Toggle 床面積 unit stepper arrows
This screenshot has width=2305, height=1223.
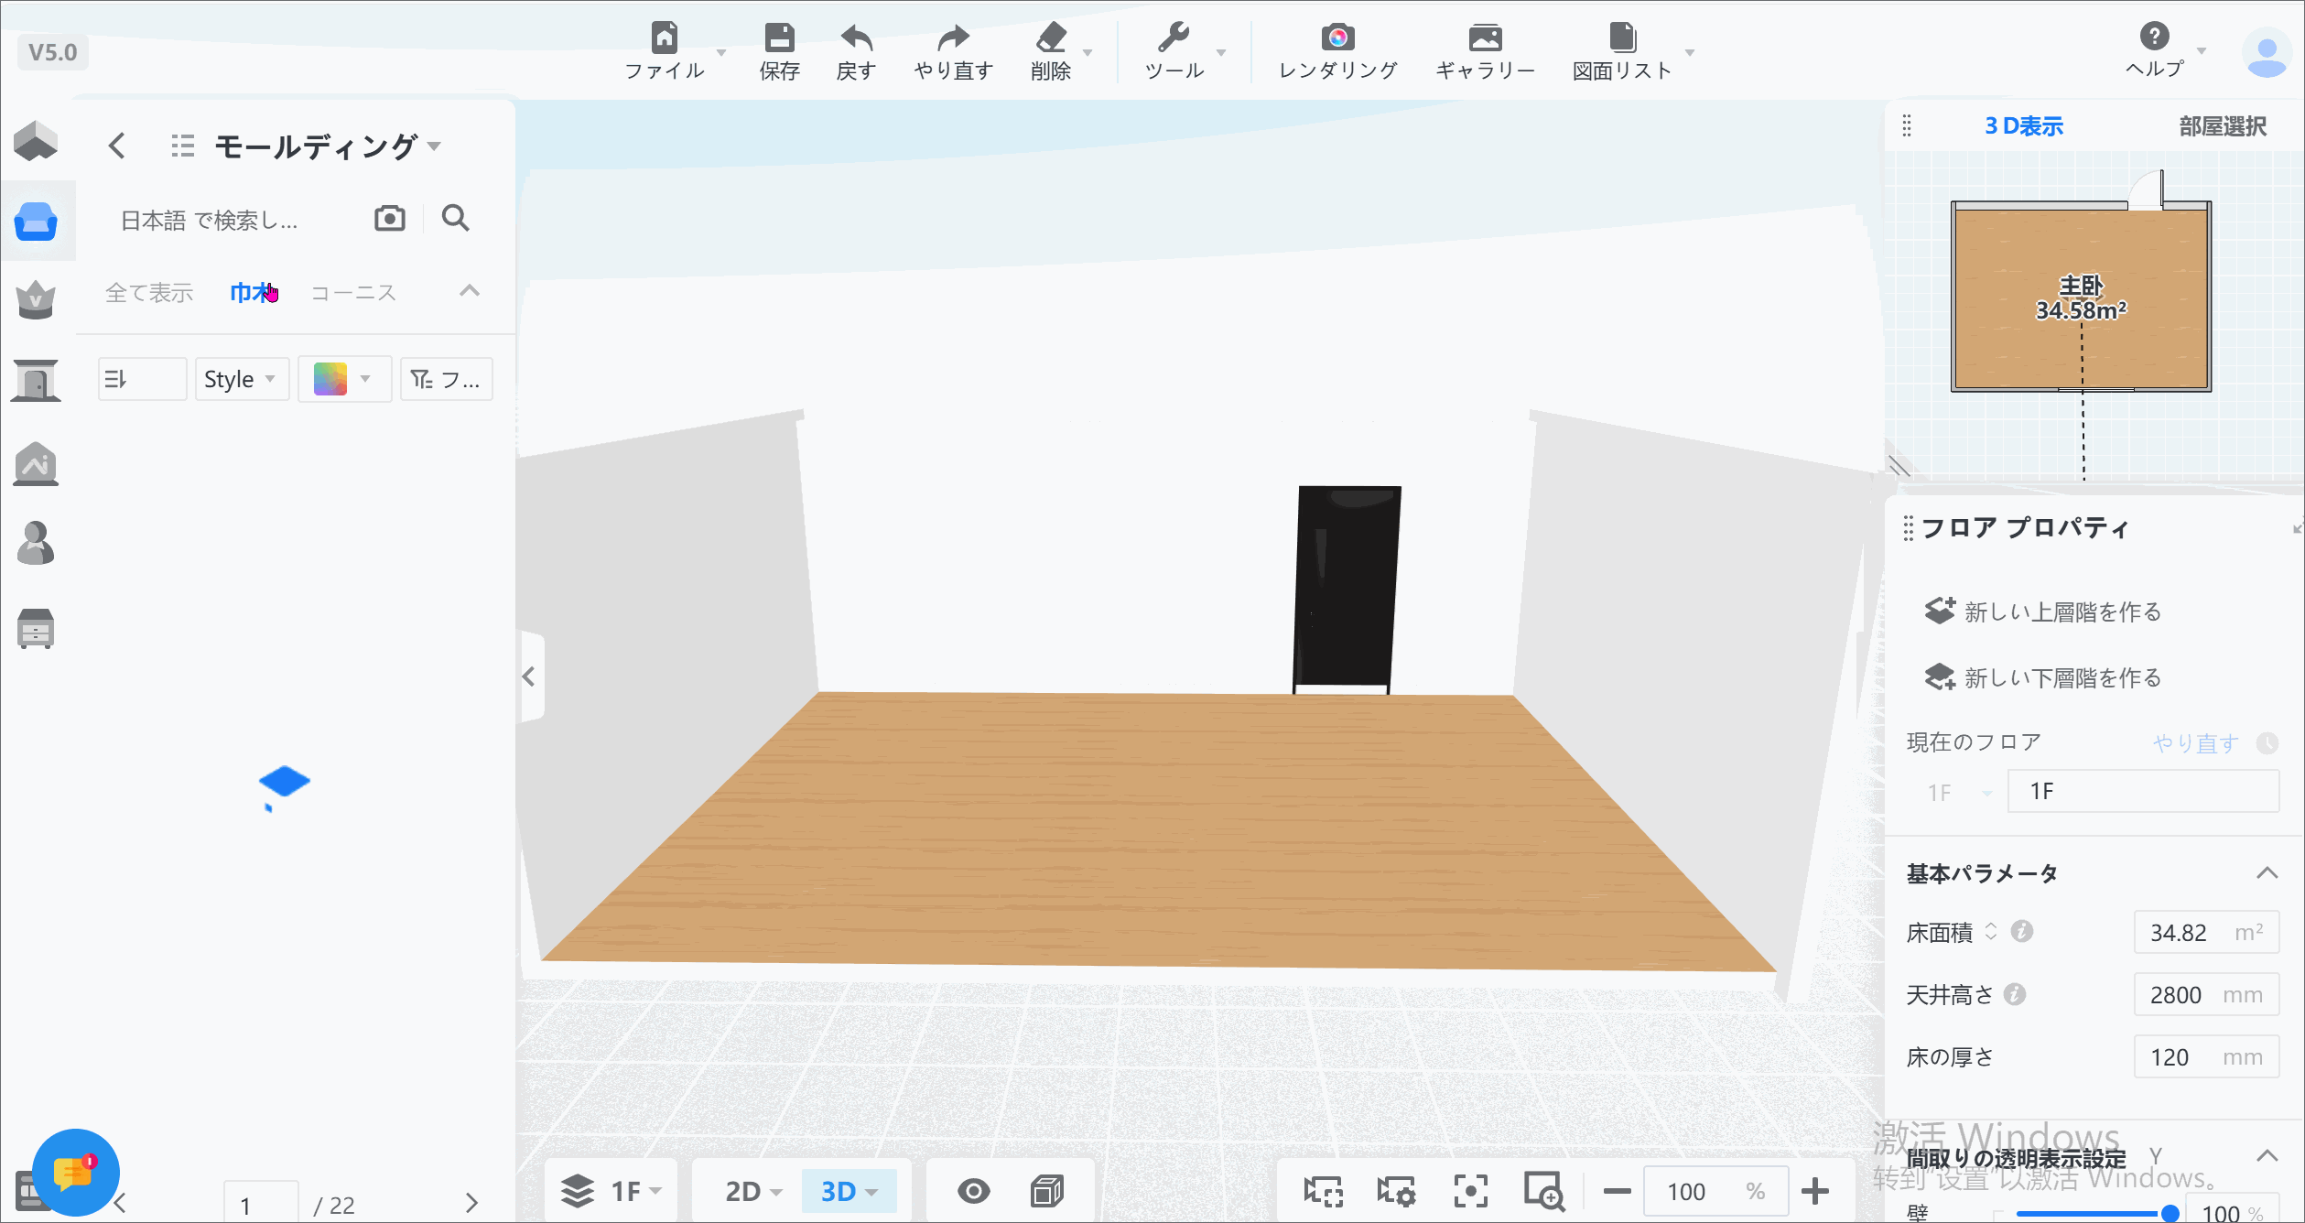pos(1991,932)
